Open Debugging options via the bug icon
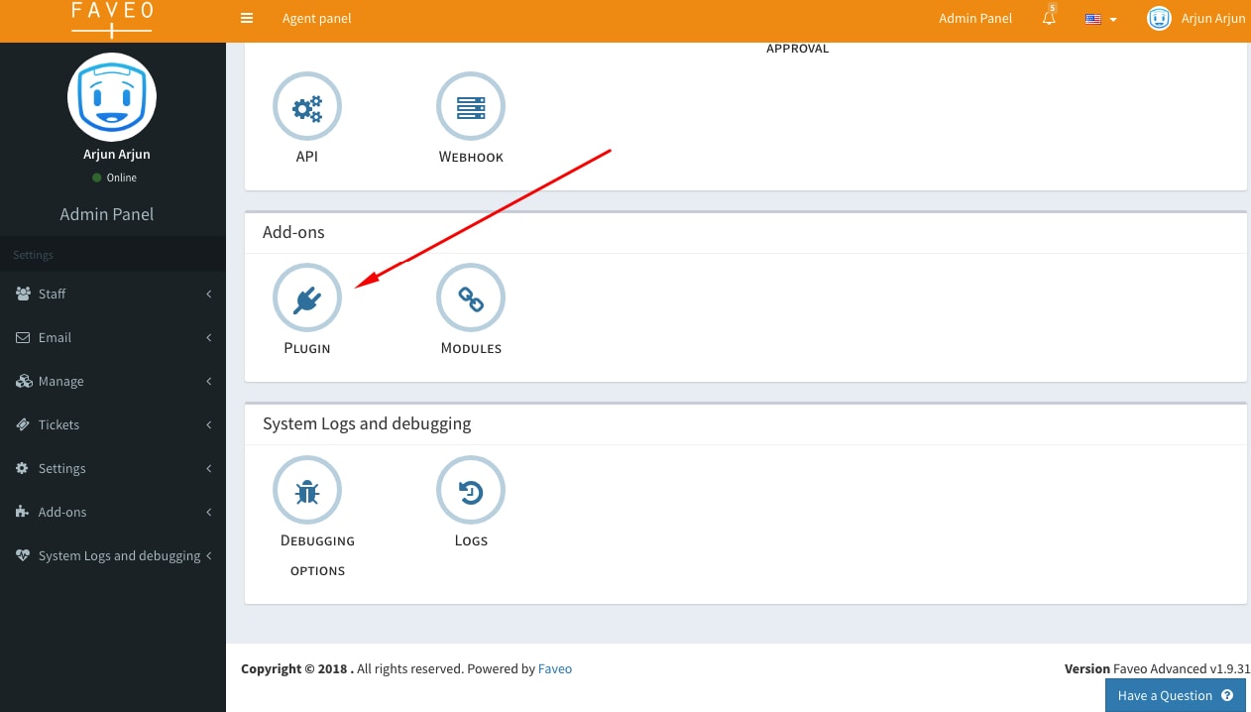The image size is (1251, 712). [x=307, y=490]
